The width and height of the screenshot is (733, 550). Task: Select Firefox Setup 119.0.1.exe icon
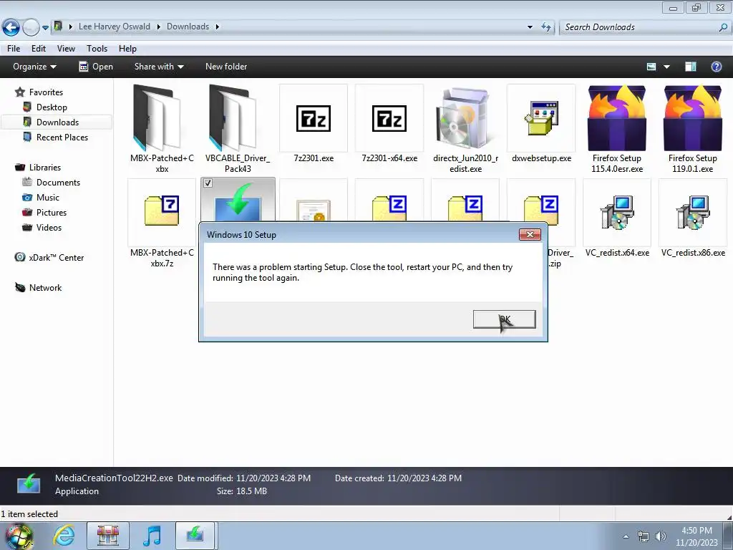click(693, 118)
